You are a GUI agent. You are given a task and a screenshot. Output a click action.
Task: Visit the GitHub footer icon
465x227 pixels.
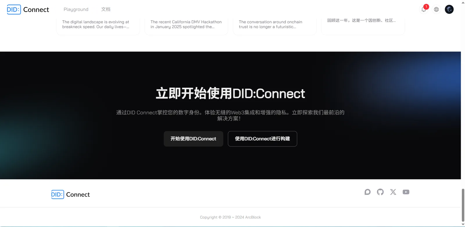pos(380,192)
